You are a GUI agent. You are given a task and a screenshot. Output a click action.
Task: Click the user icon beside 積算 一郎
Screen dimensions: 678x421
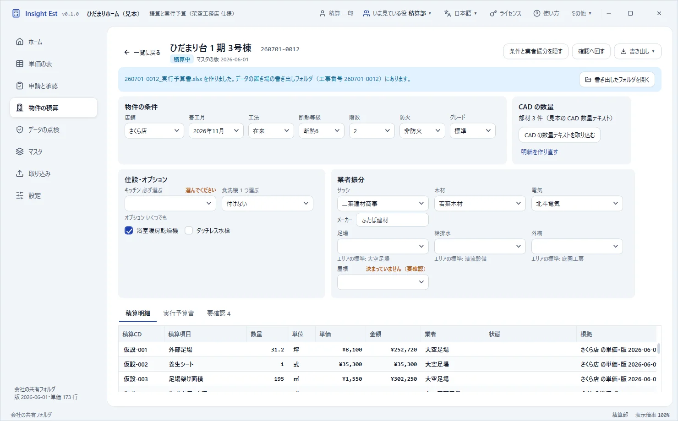click(323, 13)
